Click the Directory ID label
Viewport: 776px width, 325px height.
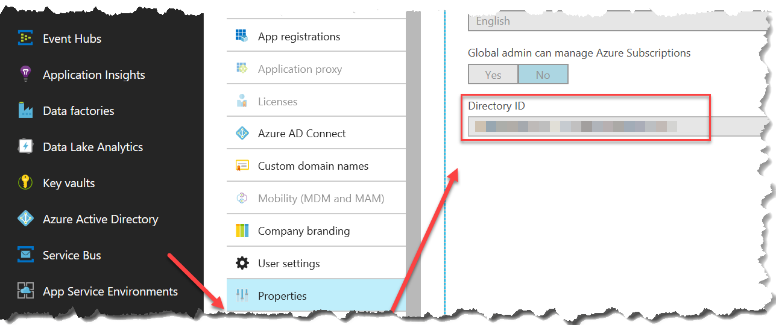pos(496,106)
